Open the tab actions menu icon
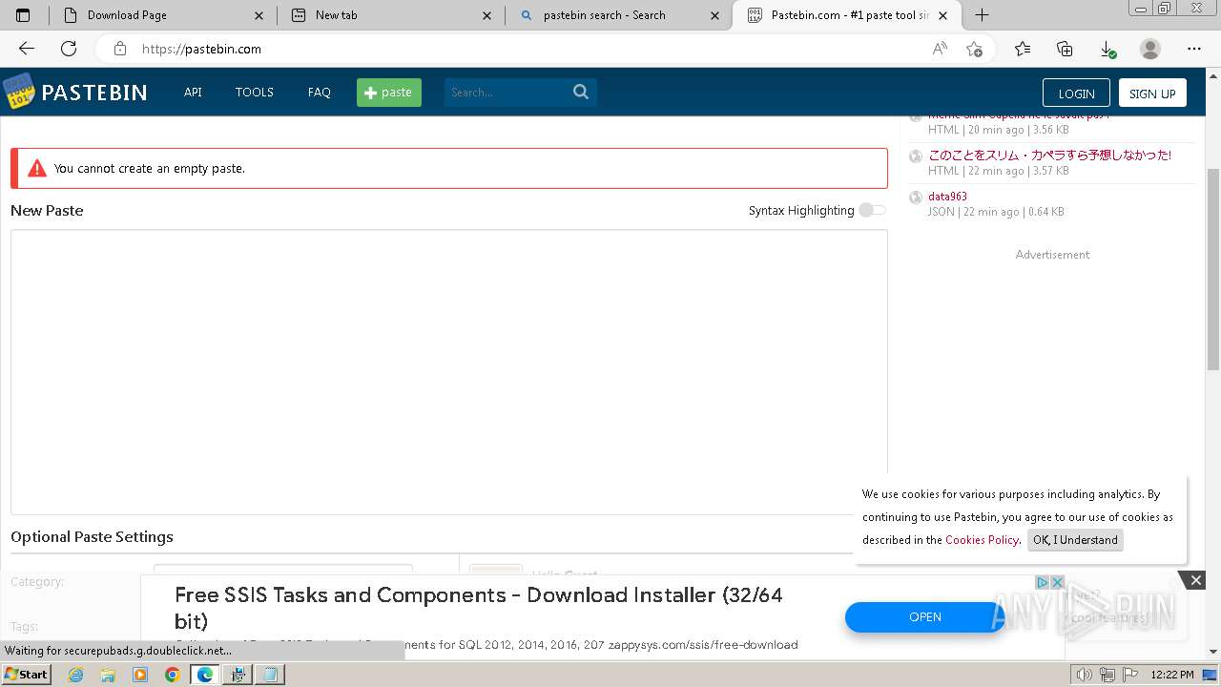 (23, 15)
